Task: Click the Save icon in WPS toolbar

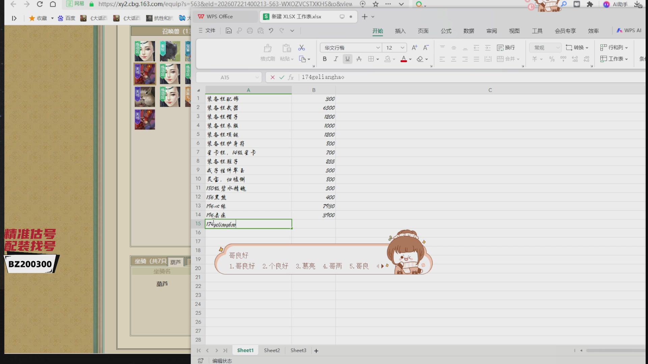Action: 228,31
